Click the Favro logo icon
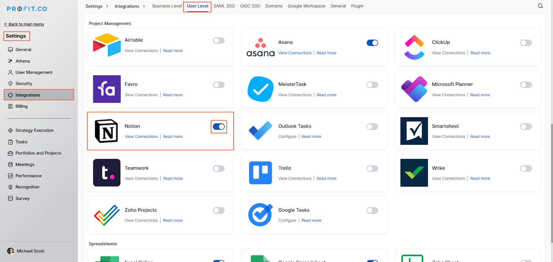Image resolution: width=553 pixels, height=262 pixels. point(107,89)
